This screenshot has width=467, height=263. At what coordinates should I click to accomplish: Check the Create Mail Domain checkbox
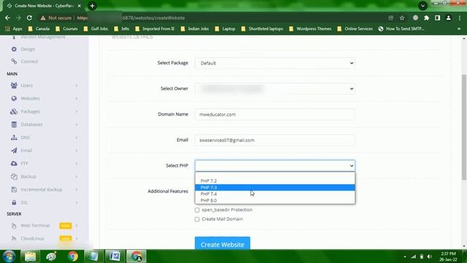197,219
